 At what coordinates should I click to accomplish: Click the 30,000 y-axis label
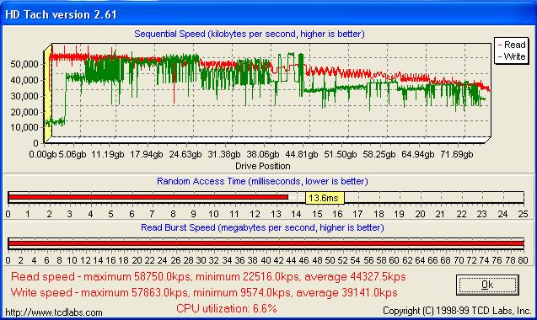click(24, 96)
